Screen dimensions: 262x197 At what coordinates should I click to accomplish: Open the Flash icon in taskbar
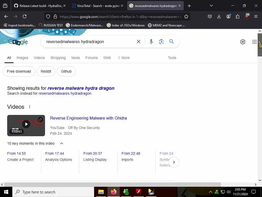[x=138, y=192]
